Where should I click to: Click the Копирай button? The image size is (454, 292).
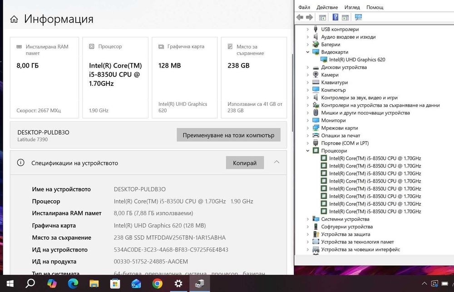tap(245, 163)
